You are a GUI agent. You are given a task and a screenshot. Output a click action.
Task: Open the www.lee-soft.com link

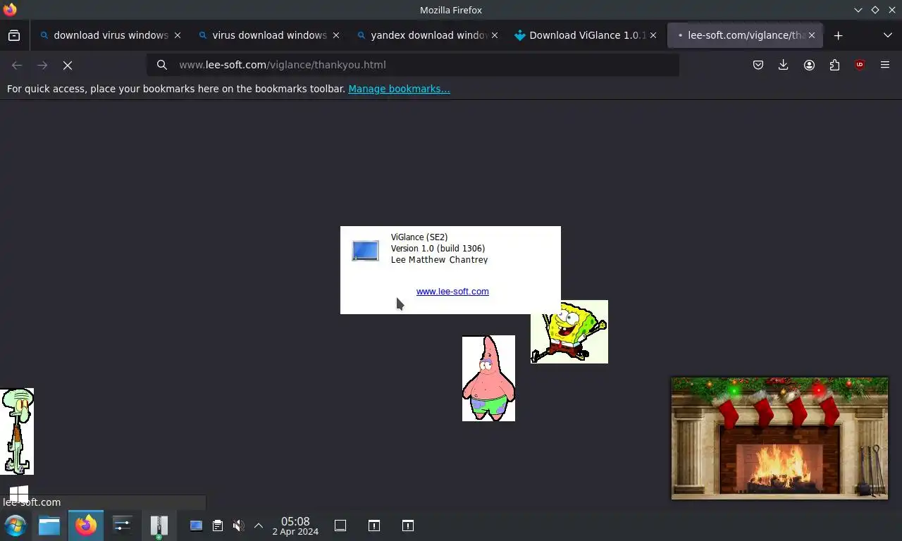(452, 292)
